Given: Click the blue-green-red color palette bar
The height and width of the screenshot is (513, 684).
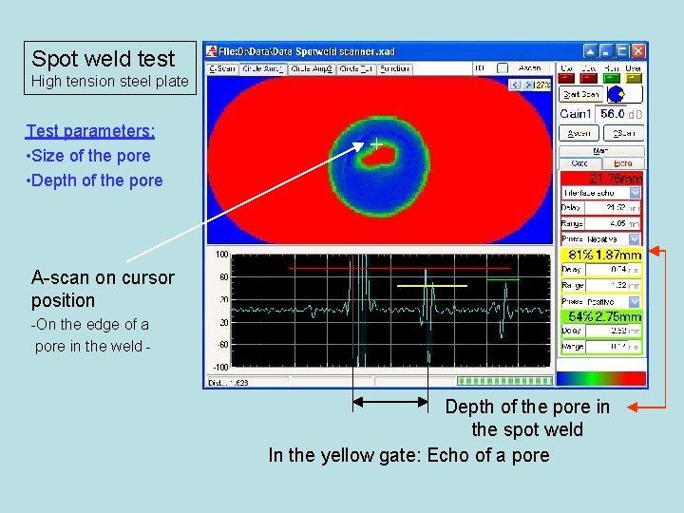Looking at the screenshot, I should 601,378.
